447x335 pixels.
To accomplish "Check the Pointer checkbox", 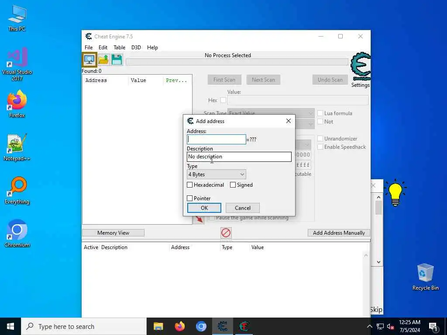I will click(x=189, y=198).
